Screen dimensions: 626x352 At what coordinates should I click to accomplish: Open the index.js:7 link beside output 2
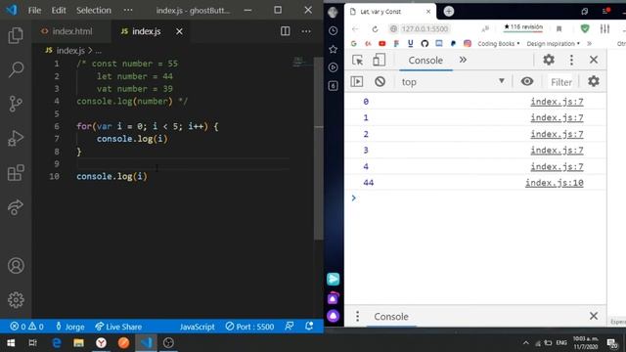click(557, 134)
